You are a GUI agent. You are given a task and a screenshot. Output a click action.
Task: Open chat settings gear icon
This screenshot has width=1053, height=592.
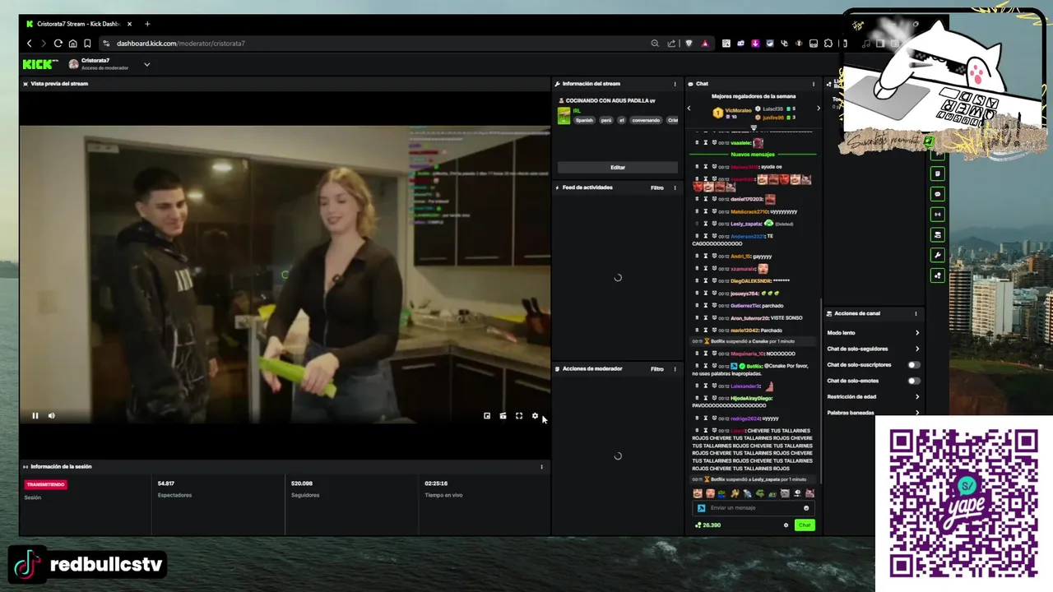tap(786, 525)
